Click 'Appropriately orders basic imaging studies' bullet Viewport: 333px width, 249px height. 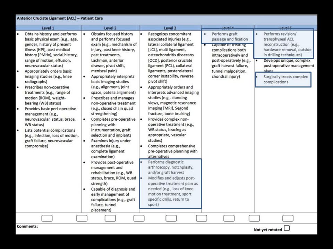point(48,76)
